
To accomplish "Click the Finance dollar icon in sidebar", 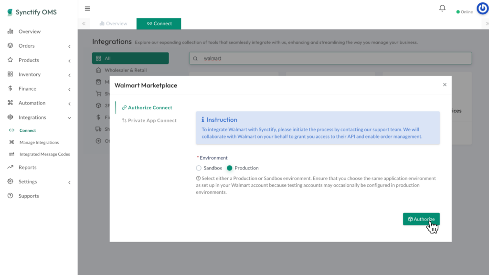I will click(x=11, y=88).
